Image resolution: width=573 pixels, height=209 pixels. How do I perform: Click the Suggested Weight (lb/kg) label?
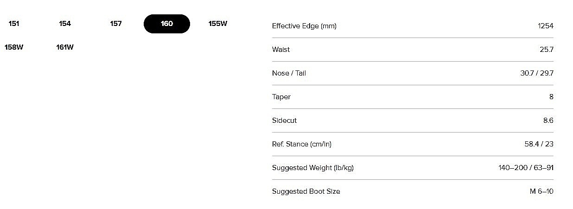click(x=313, y=168)
